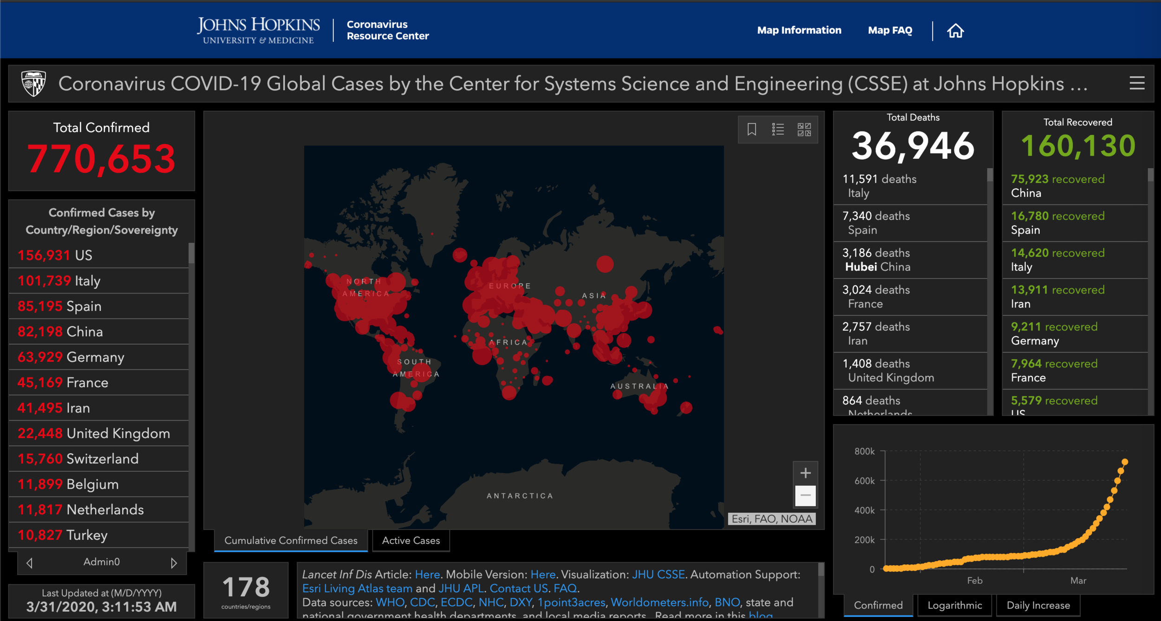This screenshot has width=1161, height=621.
Task: Open the WHO data source link
Action: pos(390,602)
